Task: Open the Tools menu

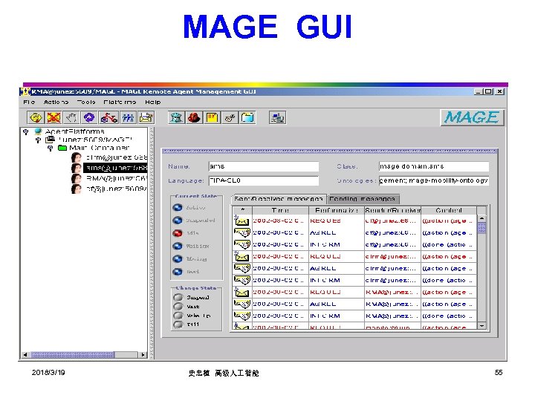Action: [x=86, y=102]
